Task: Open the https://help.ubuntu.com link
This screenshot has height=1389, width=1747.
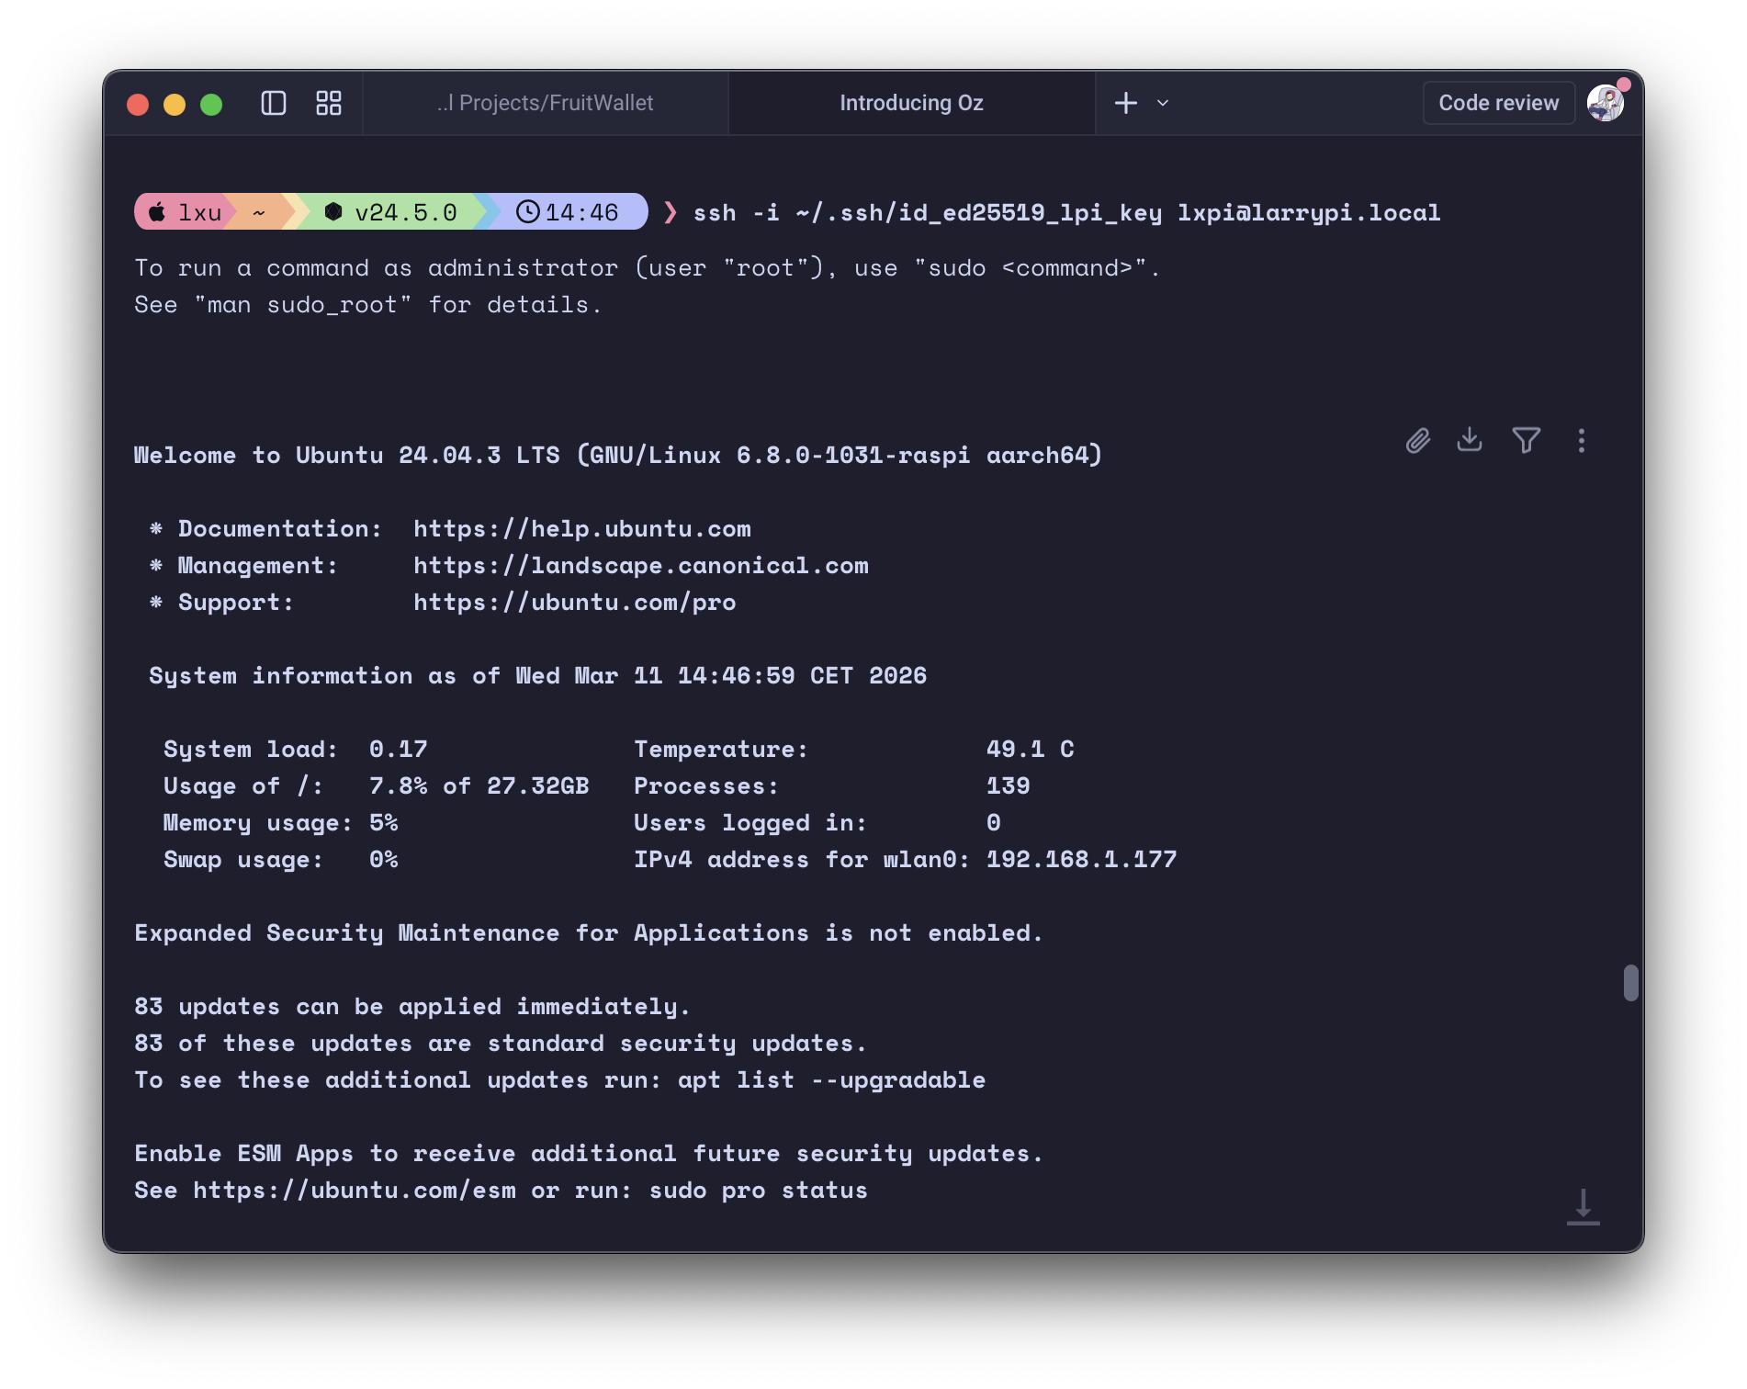Action: pos(581,529)
